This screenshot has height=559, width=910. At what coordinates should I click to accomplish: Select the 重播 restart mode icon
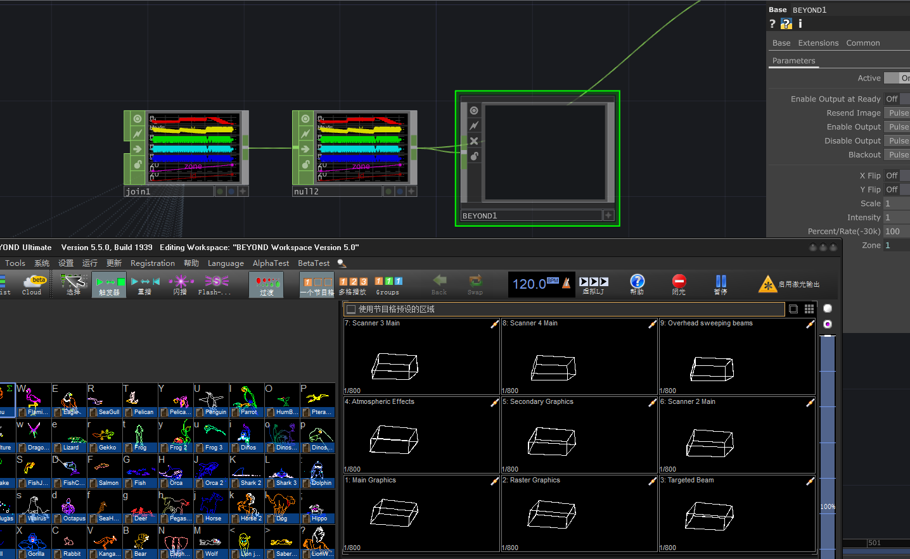(145, 284)
